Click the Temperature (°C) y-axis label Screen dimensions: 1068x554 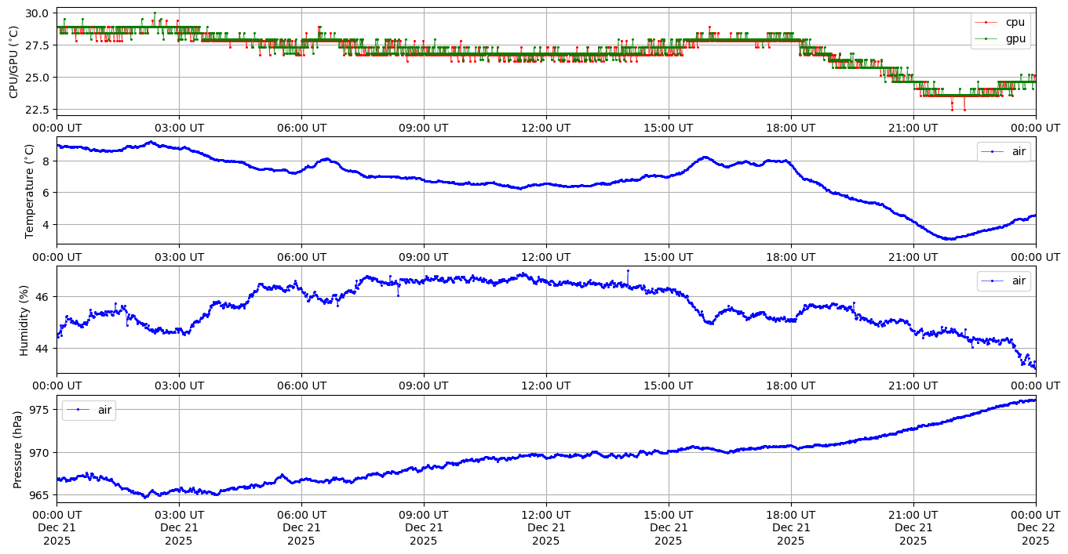(30, 190)
